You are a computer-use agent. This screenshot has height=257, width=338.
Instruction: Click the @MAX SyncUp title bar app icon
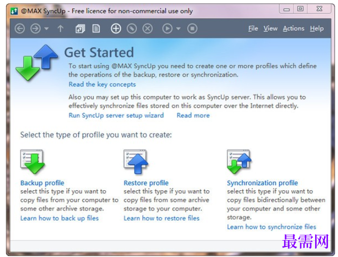point(14,11)
